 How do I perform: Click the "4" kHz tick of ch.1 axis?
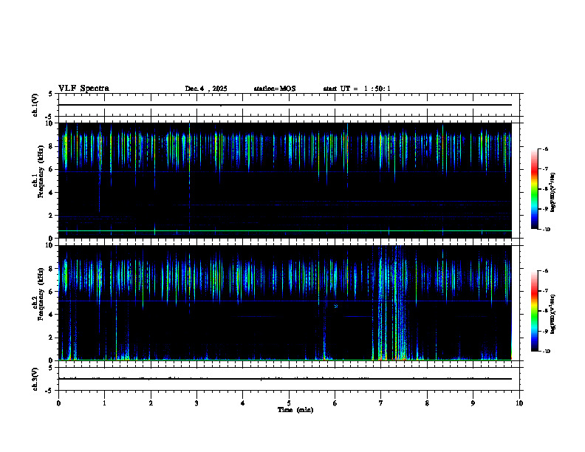tap(51, 193)
